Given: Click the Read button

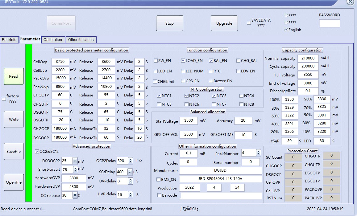Looking at the screenshot, I should (14, 76).
